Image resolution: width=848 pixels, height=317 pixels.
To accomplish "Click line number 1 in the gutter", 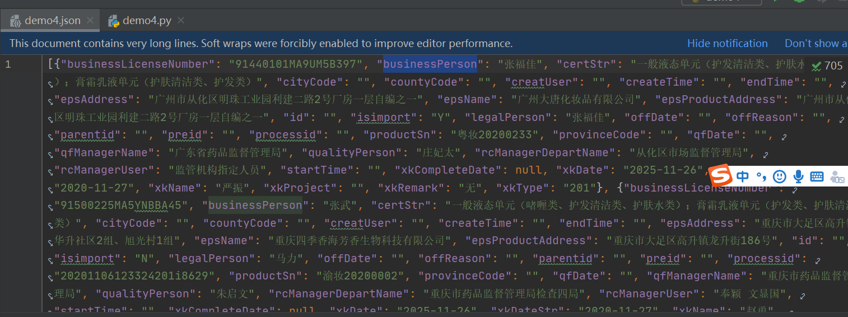I will coord(8,64).
